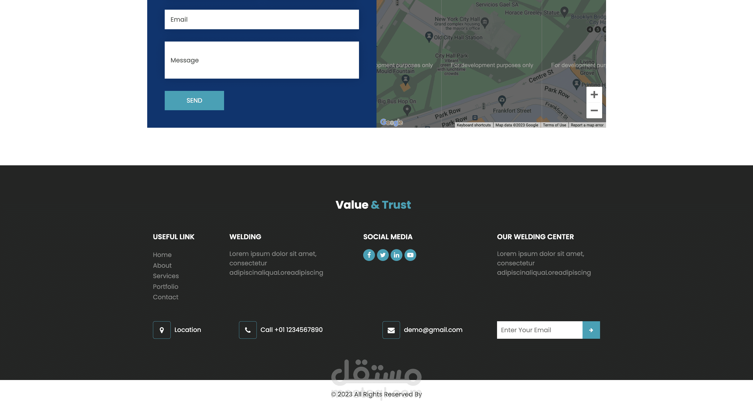Viewport: 753px width, 409px height.
Task: Zoom out on the map
Action: [594, 110]
